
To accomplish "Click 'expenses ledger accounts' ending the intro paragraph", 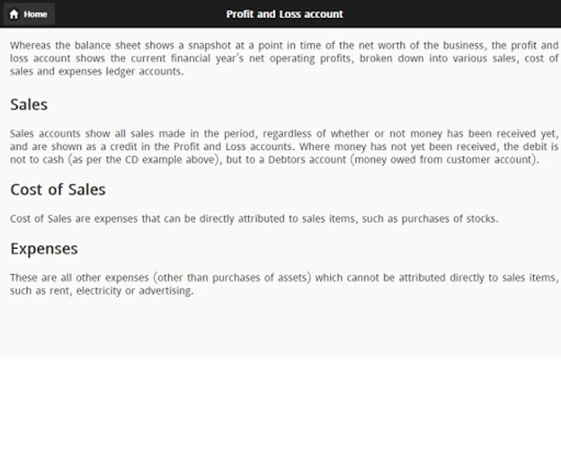I will (x=120, y=72).
